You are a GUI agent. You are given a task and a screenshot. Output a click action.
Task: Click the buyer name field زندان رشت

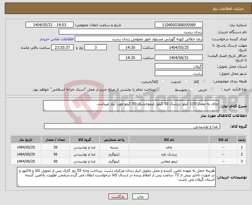click(x=131, y=32)
